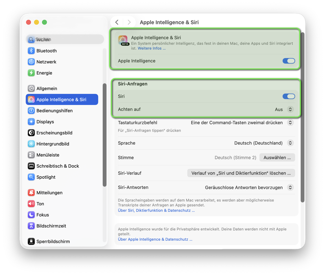This screenshot has width=325, height=275.
Task: Navigate back with the left chevron
Action: coord(117,22)
